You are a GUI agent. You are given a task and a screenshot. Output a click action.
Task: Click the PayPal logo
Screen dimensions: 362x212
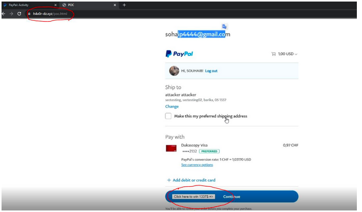[179, 54]
